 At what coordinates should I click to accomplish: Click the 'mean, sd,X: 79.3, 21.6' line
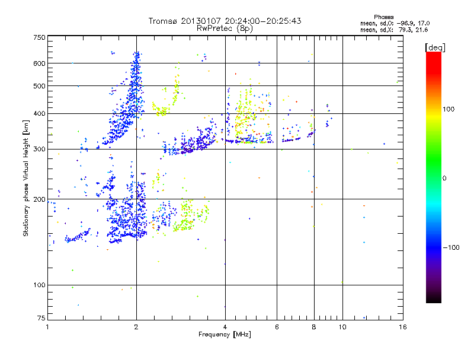(x=394, y=30)
